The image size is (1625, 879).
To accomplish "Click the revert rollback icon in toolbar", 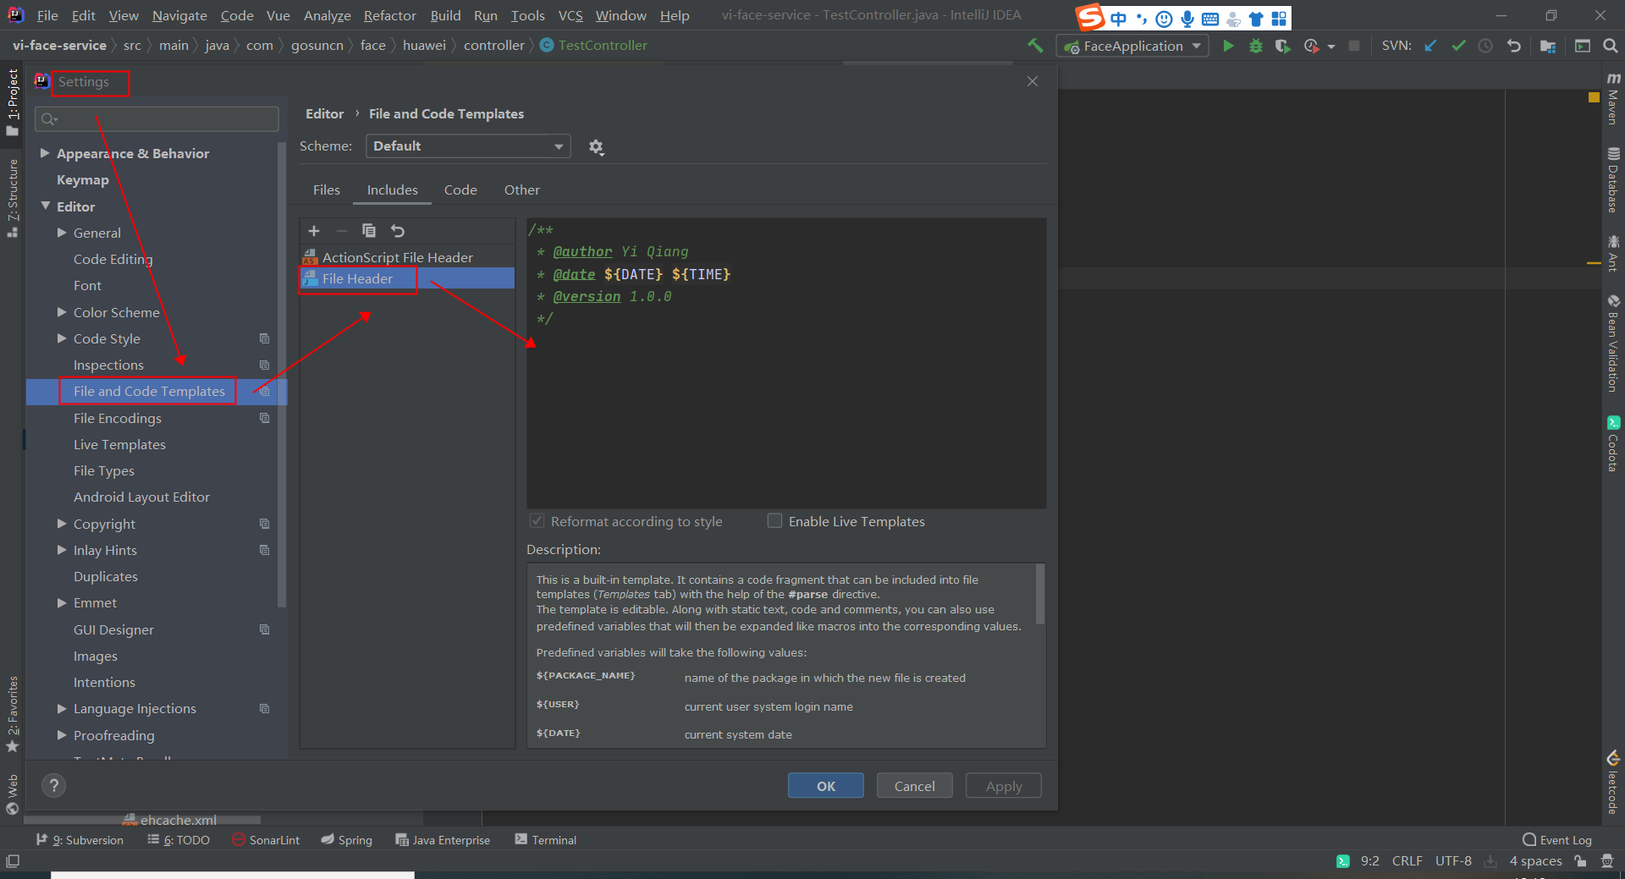I will point(1514,46).
